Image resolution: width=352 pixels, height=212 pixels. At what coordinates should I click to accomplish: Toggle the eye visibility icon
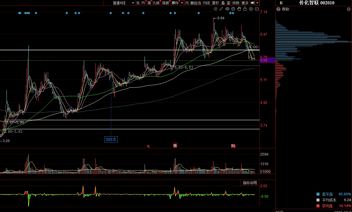point(227,9)
